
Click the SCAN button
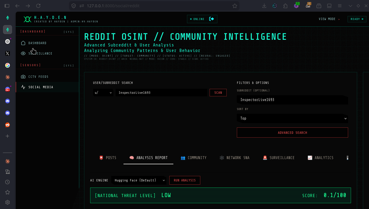click(218, 93)
